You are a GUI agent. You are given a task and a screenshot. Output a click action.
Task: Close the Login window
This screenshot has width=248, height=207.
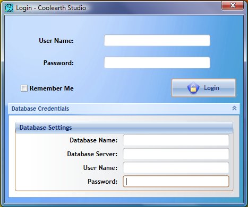point(233,5)
